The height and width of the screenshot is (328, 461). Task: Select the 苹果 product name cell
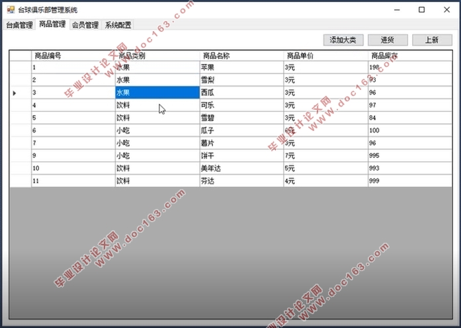tap(241, 67)
